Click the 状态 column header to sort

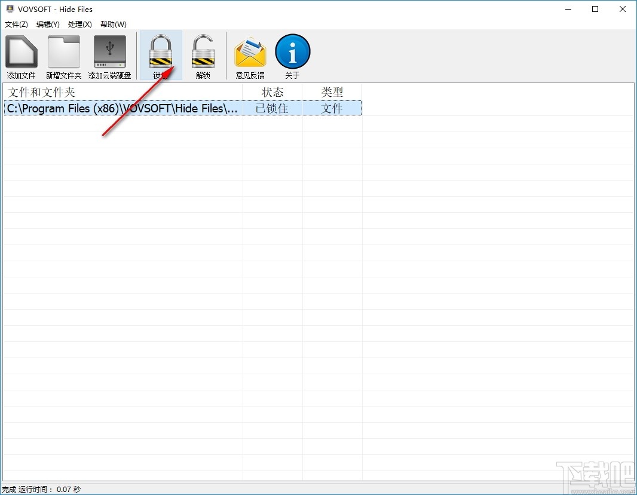[273, 92]
